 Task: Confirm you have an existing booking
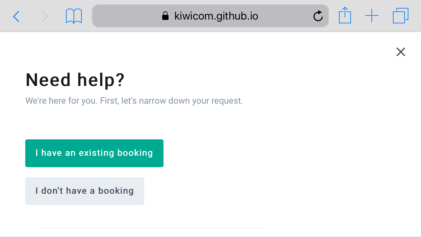tap(94, 153)
